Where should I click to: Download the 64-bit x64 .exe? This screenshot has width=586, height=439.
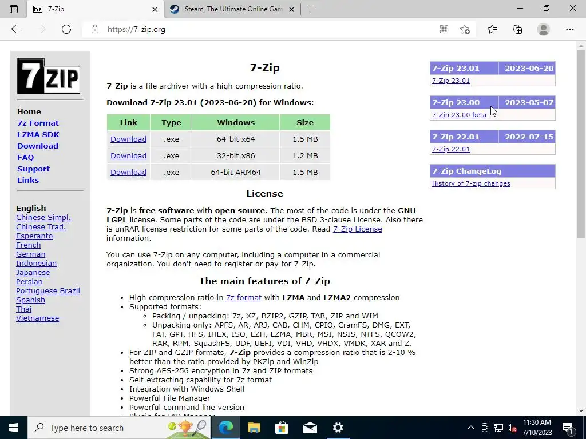(x=128, y=139)
